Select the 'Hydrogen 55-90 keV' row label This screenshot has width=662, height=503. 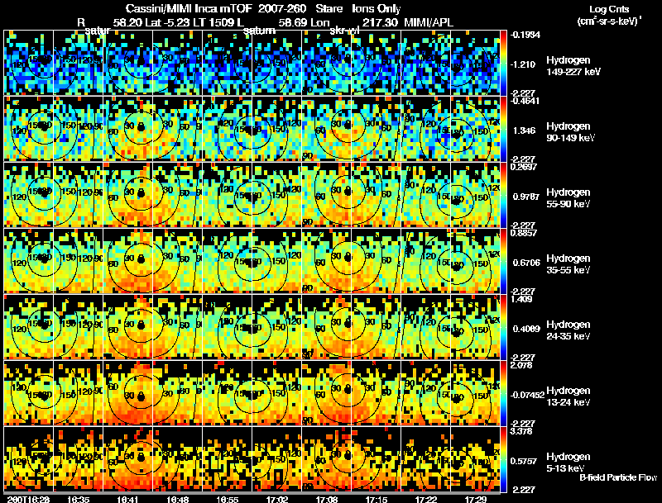(x=568, y=198)
